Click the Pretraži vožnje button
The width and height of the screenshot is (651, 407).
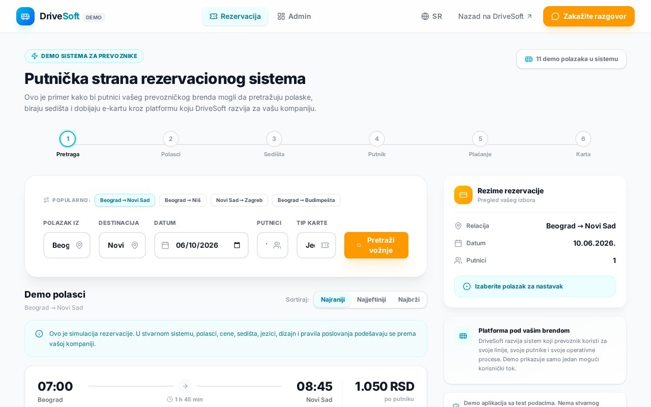pyautogui.click(x=376, y=245)
